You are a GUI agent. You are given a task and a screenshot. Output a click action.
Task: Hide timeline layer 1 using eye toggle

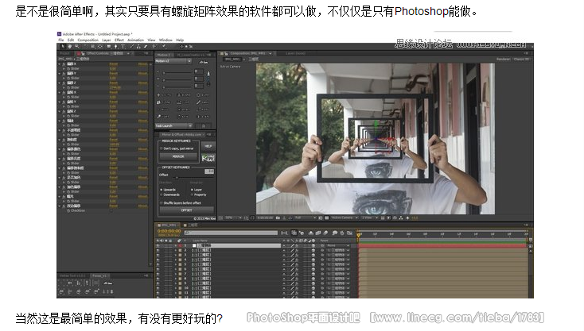(158, 245)
